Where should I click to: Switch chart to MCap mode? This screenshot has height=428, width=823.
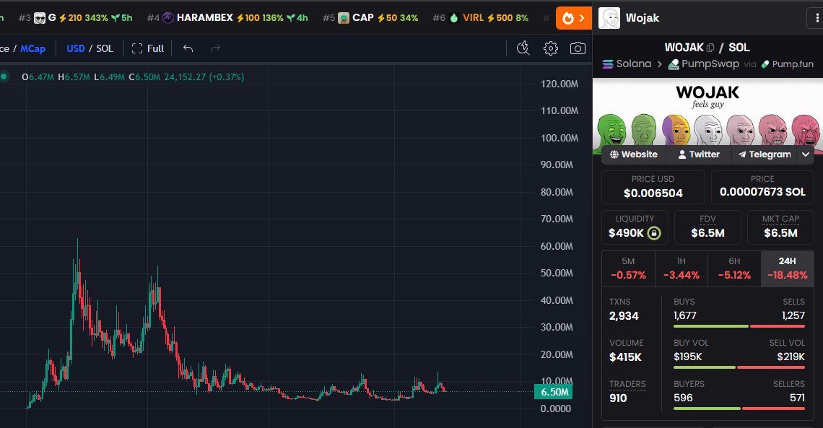pyautogui.click(x=32, y=48)
